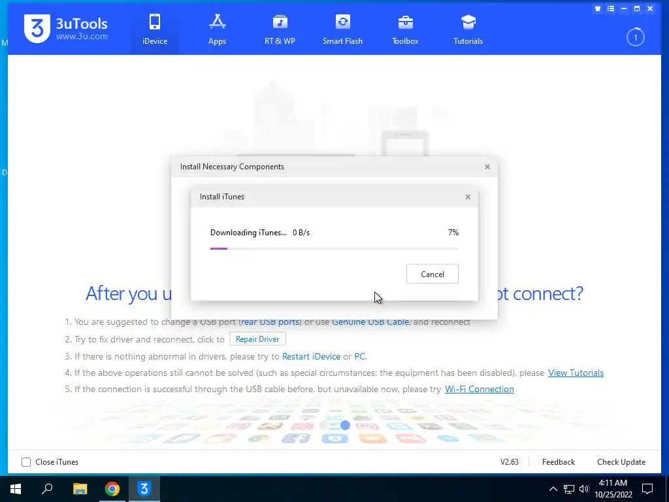Viewport: 669px width, 502px height.
Task: Click the 7% progress percentage text
Action: 453,233
